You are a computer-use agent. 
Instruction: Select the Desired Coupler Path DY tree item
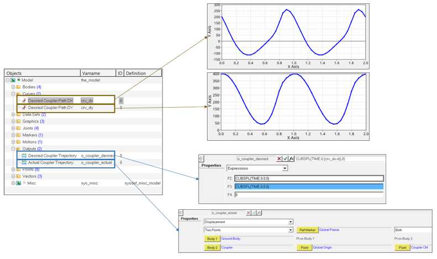coord(50,108)
